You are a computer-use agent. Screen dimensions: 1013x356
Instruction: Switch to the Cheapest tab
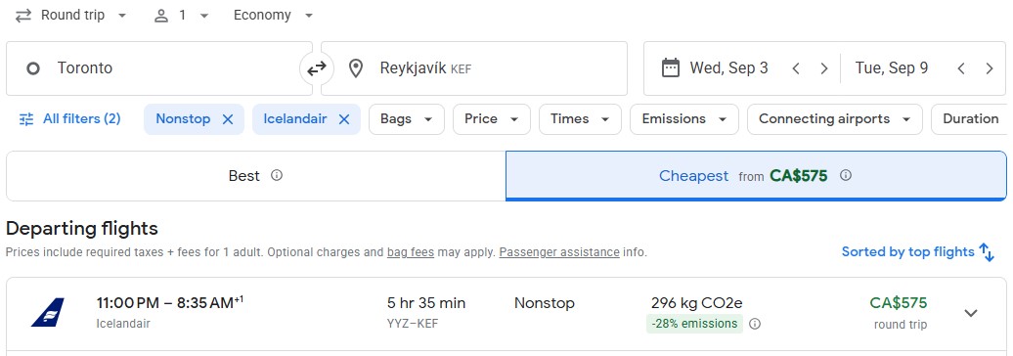click(x=756, y=176)
